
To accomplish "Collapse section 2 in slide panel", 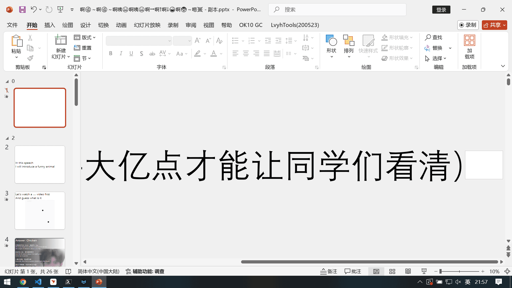I will point(7,138).
